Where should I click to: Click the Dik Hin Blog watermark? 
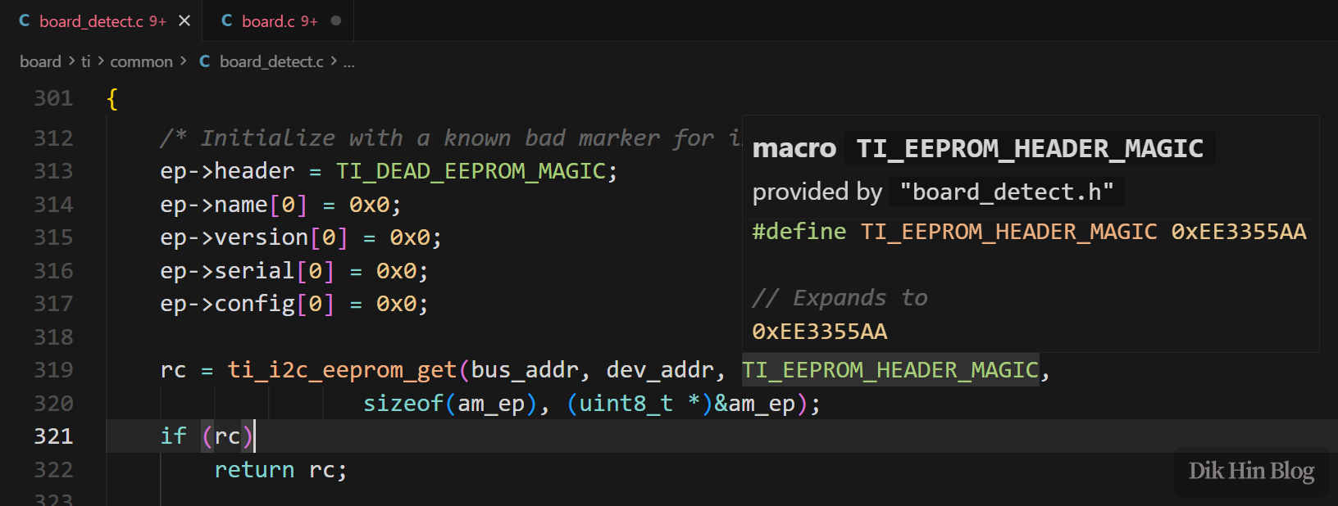[x=1250, y=472]
